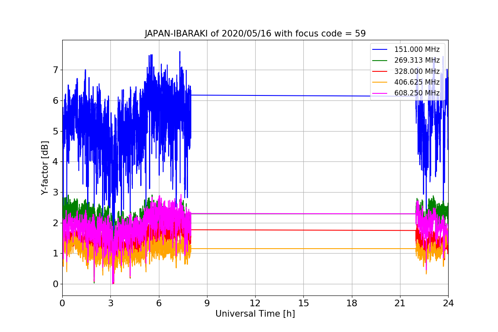The width and height of the screenshot is (498, 332).
Task: Click the flat magenta line at 15 hours
Action: 303,214
